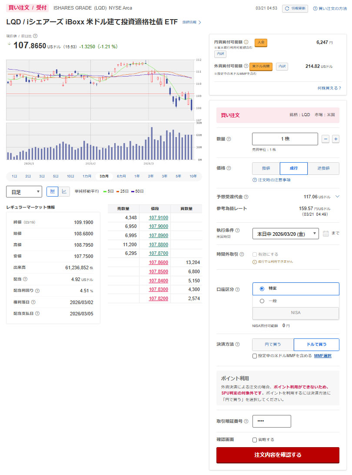Screen dimensions: 352x475
Task: Select the 一般 account radio button
Action: [262, 301]
